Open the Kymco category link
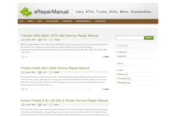The height and width of the screenshot is (117, 176). [57, 105]
